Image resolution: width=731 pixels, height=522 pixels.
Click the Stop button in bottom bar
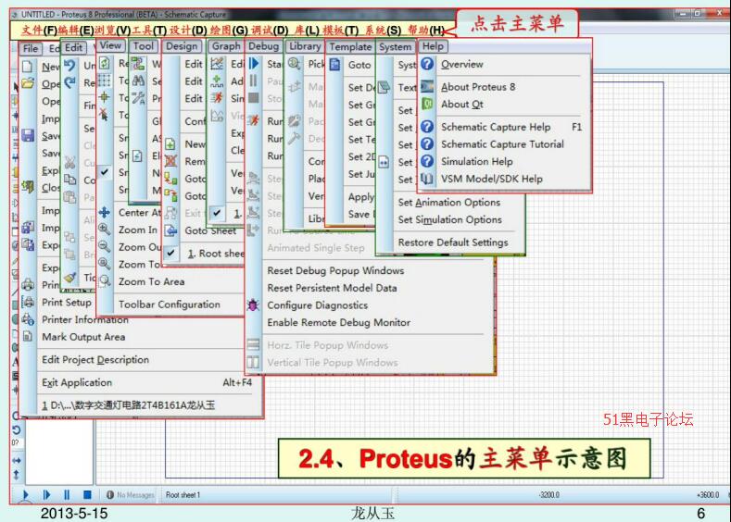coord(87,494)
